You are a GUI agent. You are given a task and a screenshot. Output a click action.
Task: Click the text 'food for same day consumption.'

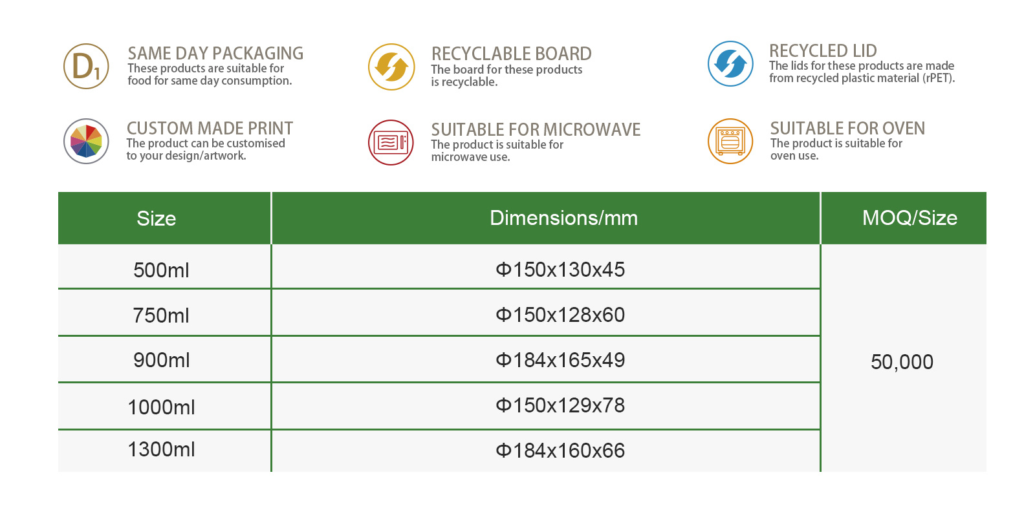coord(210,81)
